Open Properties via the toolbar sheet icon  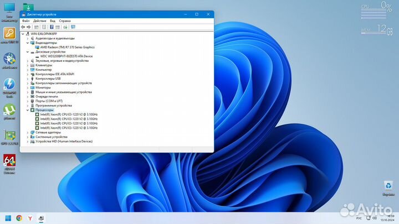click(x=44, y=27)
